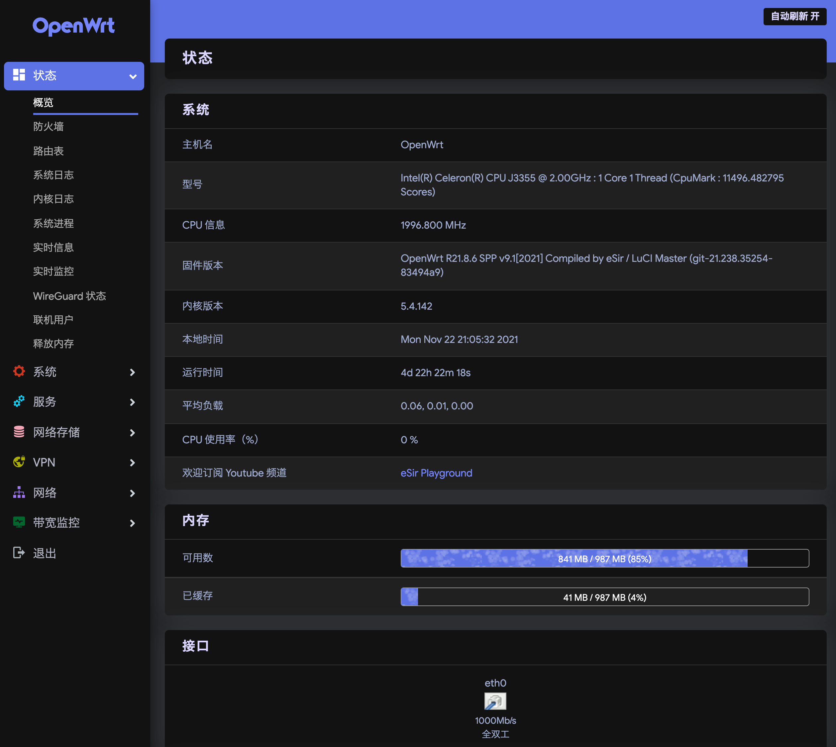Open the 防火墙 status page
Image resolution: width=836 pixels, height=747 pixels.
pyautogui.click(x=49, y=126)
